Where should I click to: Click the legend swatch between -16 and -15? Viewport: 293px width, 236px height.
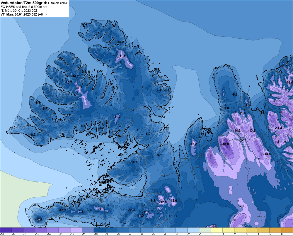point(29,230)
